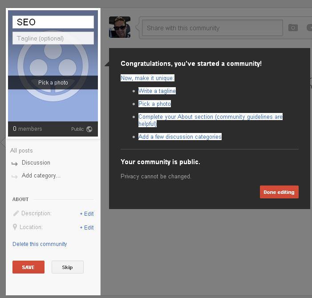The width and height of the screenshot is (312, 298).
Task: Select the Discussion category
Action: pyautogui.click(x=36, y=163)
